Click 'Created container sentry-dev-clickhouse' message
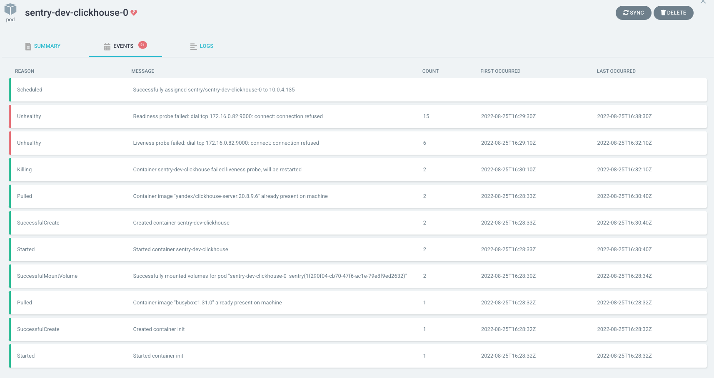The height and width of the screenshot is (378, 714). click(181, 223)
